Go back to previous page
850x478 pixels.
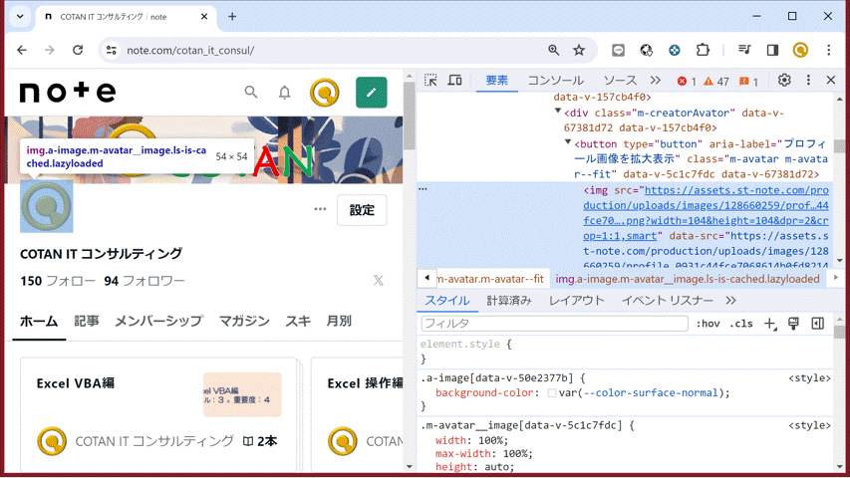pyautogui.click(x=22, y=50)
